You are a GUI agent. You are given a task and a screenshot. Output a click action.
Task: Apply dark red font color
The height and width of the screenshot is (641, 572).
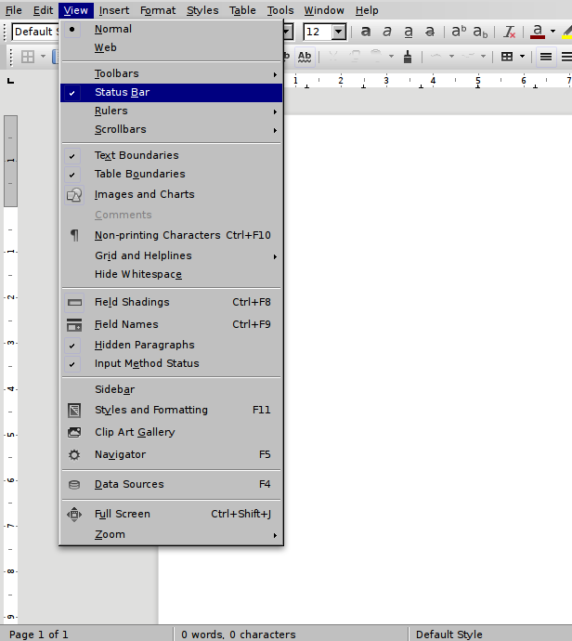538,32
